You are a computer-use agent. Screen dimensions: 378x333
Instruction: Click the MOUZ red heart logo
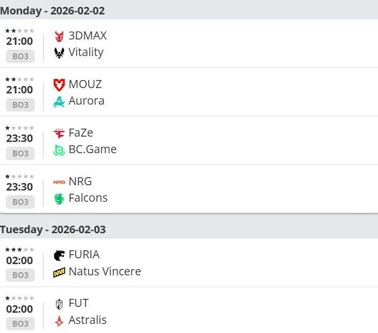[x=59, y=85]
